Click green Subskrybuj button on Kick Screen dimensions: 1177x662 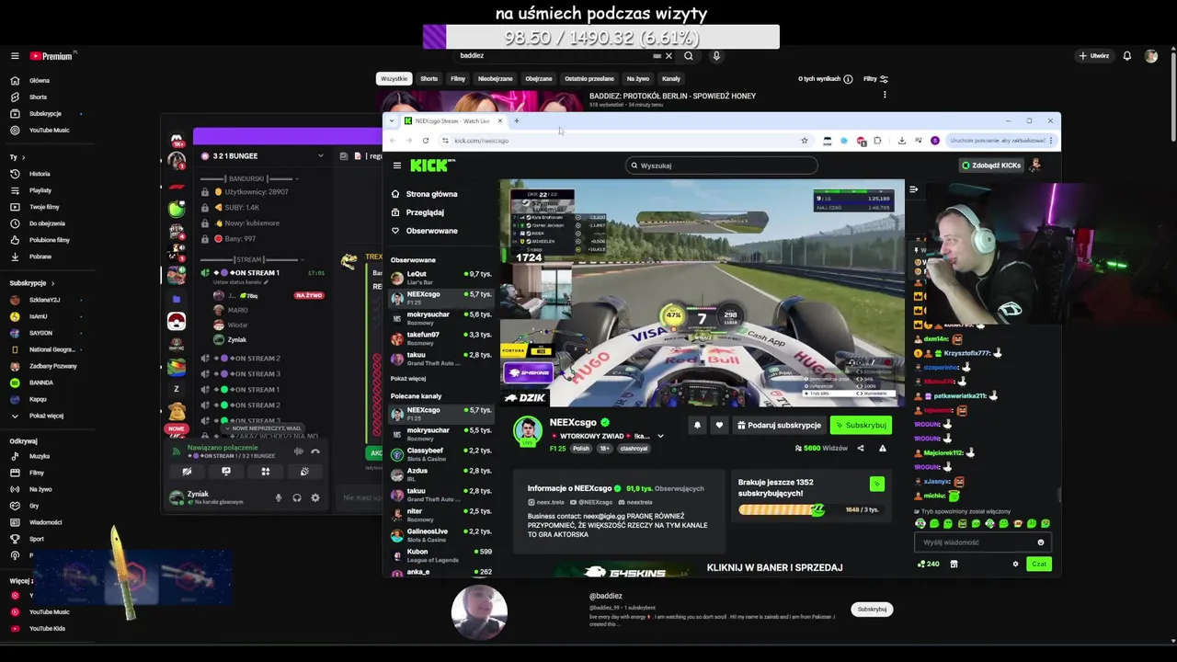(x=861, y=425)
